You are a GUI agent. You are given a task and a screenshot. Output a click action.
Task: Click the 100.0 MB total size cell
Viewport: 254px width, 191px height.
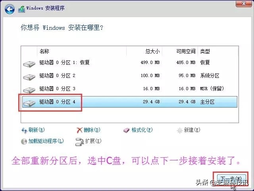pyautogui.click(x=150, y=75)
